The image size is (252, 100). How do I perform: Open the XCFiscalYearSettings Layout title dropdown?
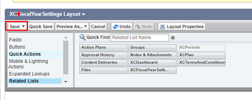pyautogui.click(x=83, y=14)
